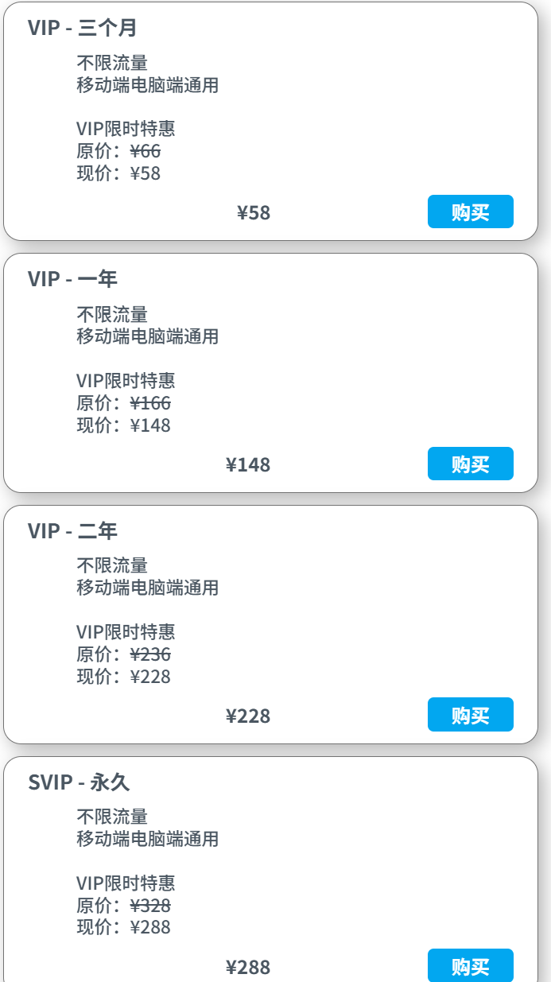This screenshot has width=551, height=982.
Task: Click the crossed-out ¥66 original price
Action: 145,151
